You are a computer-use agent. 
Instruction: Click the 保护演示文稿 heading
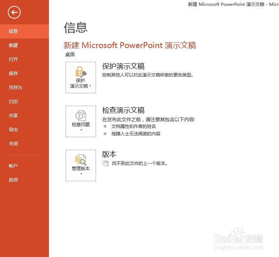[x=123, y=66]
